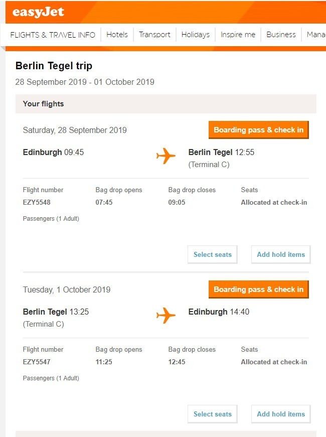Click the Berlin Tegel trip heading
This screenshot has height=437, width=326.
[54, 66]
